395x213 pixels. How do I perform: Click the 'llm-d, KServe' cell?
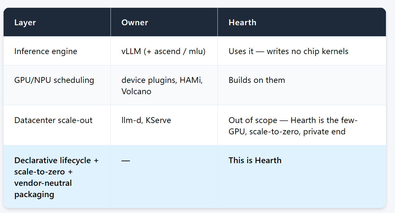[x=164, y=125]
